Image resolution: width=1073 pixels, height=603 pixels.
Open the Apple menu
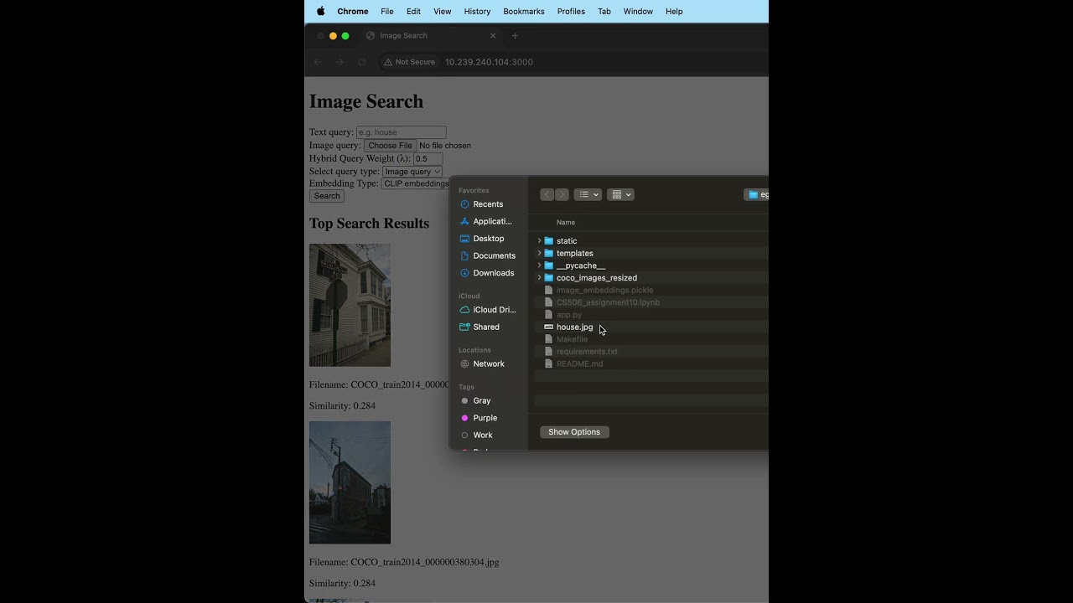(320, 11)
